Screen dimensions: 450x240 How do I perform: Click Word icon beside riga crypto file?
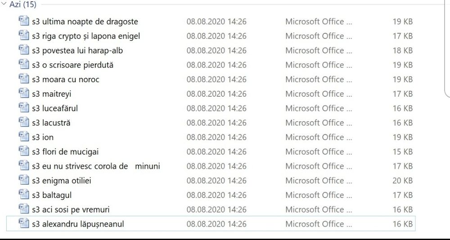(24, 36)
